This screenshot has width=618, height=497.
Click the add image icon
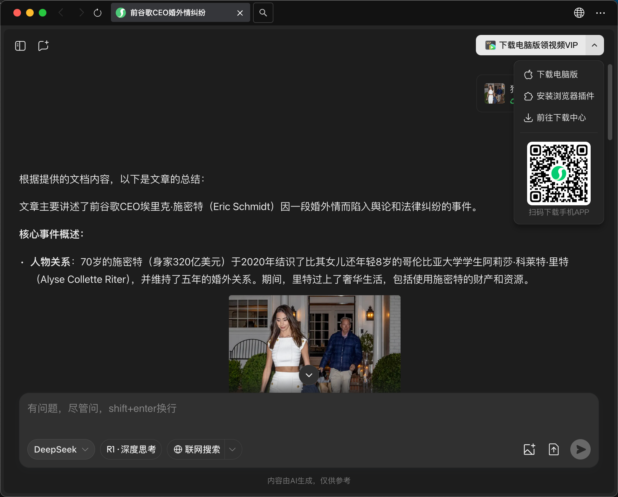[x=529, y=449]
